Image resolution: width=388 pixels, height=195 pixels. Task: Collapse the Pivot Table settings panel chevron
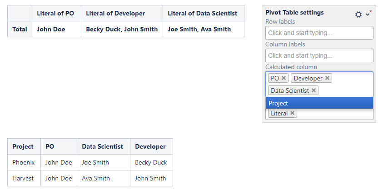tap(368, 14)
